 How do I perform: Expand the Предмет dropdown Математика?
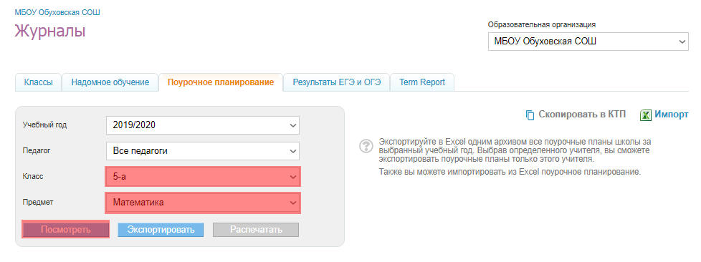pos(203,203)
